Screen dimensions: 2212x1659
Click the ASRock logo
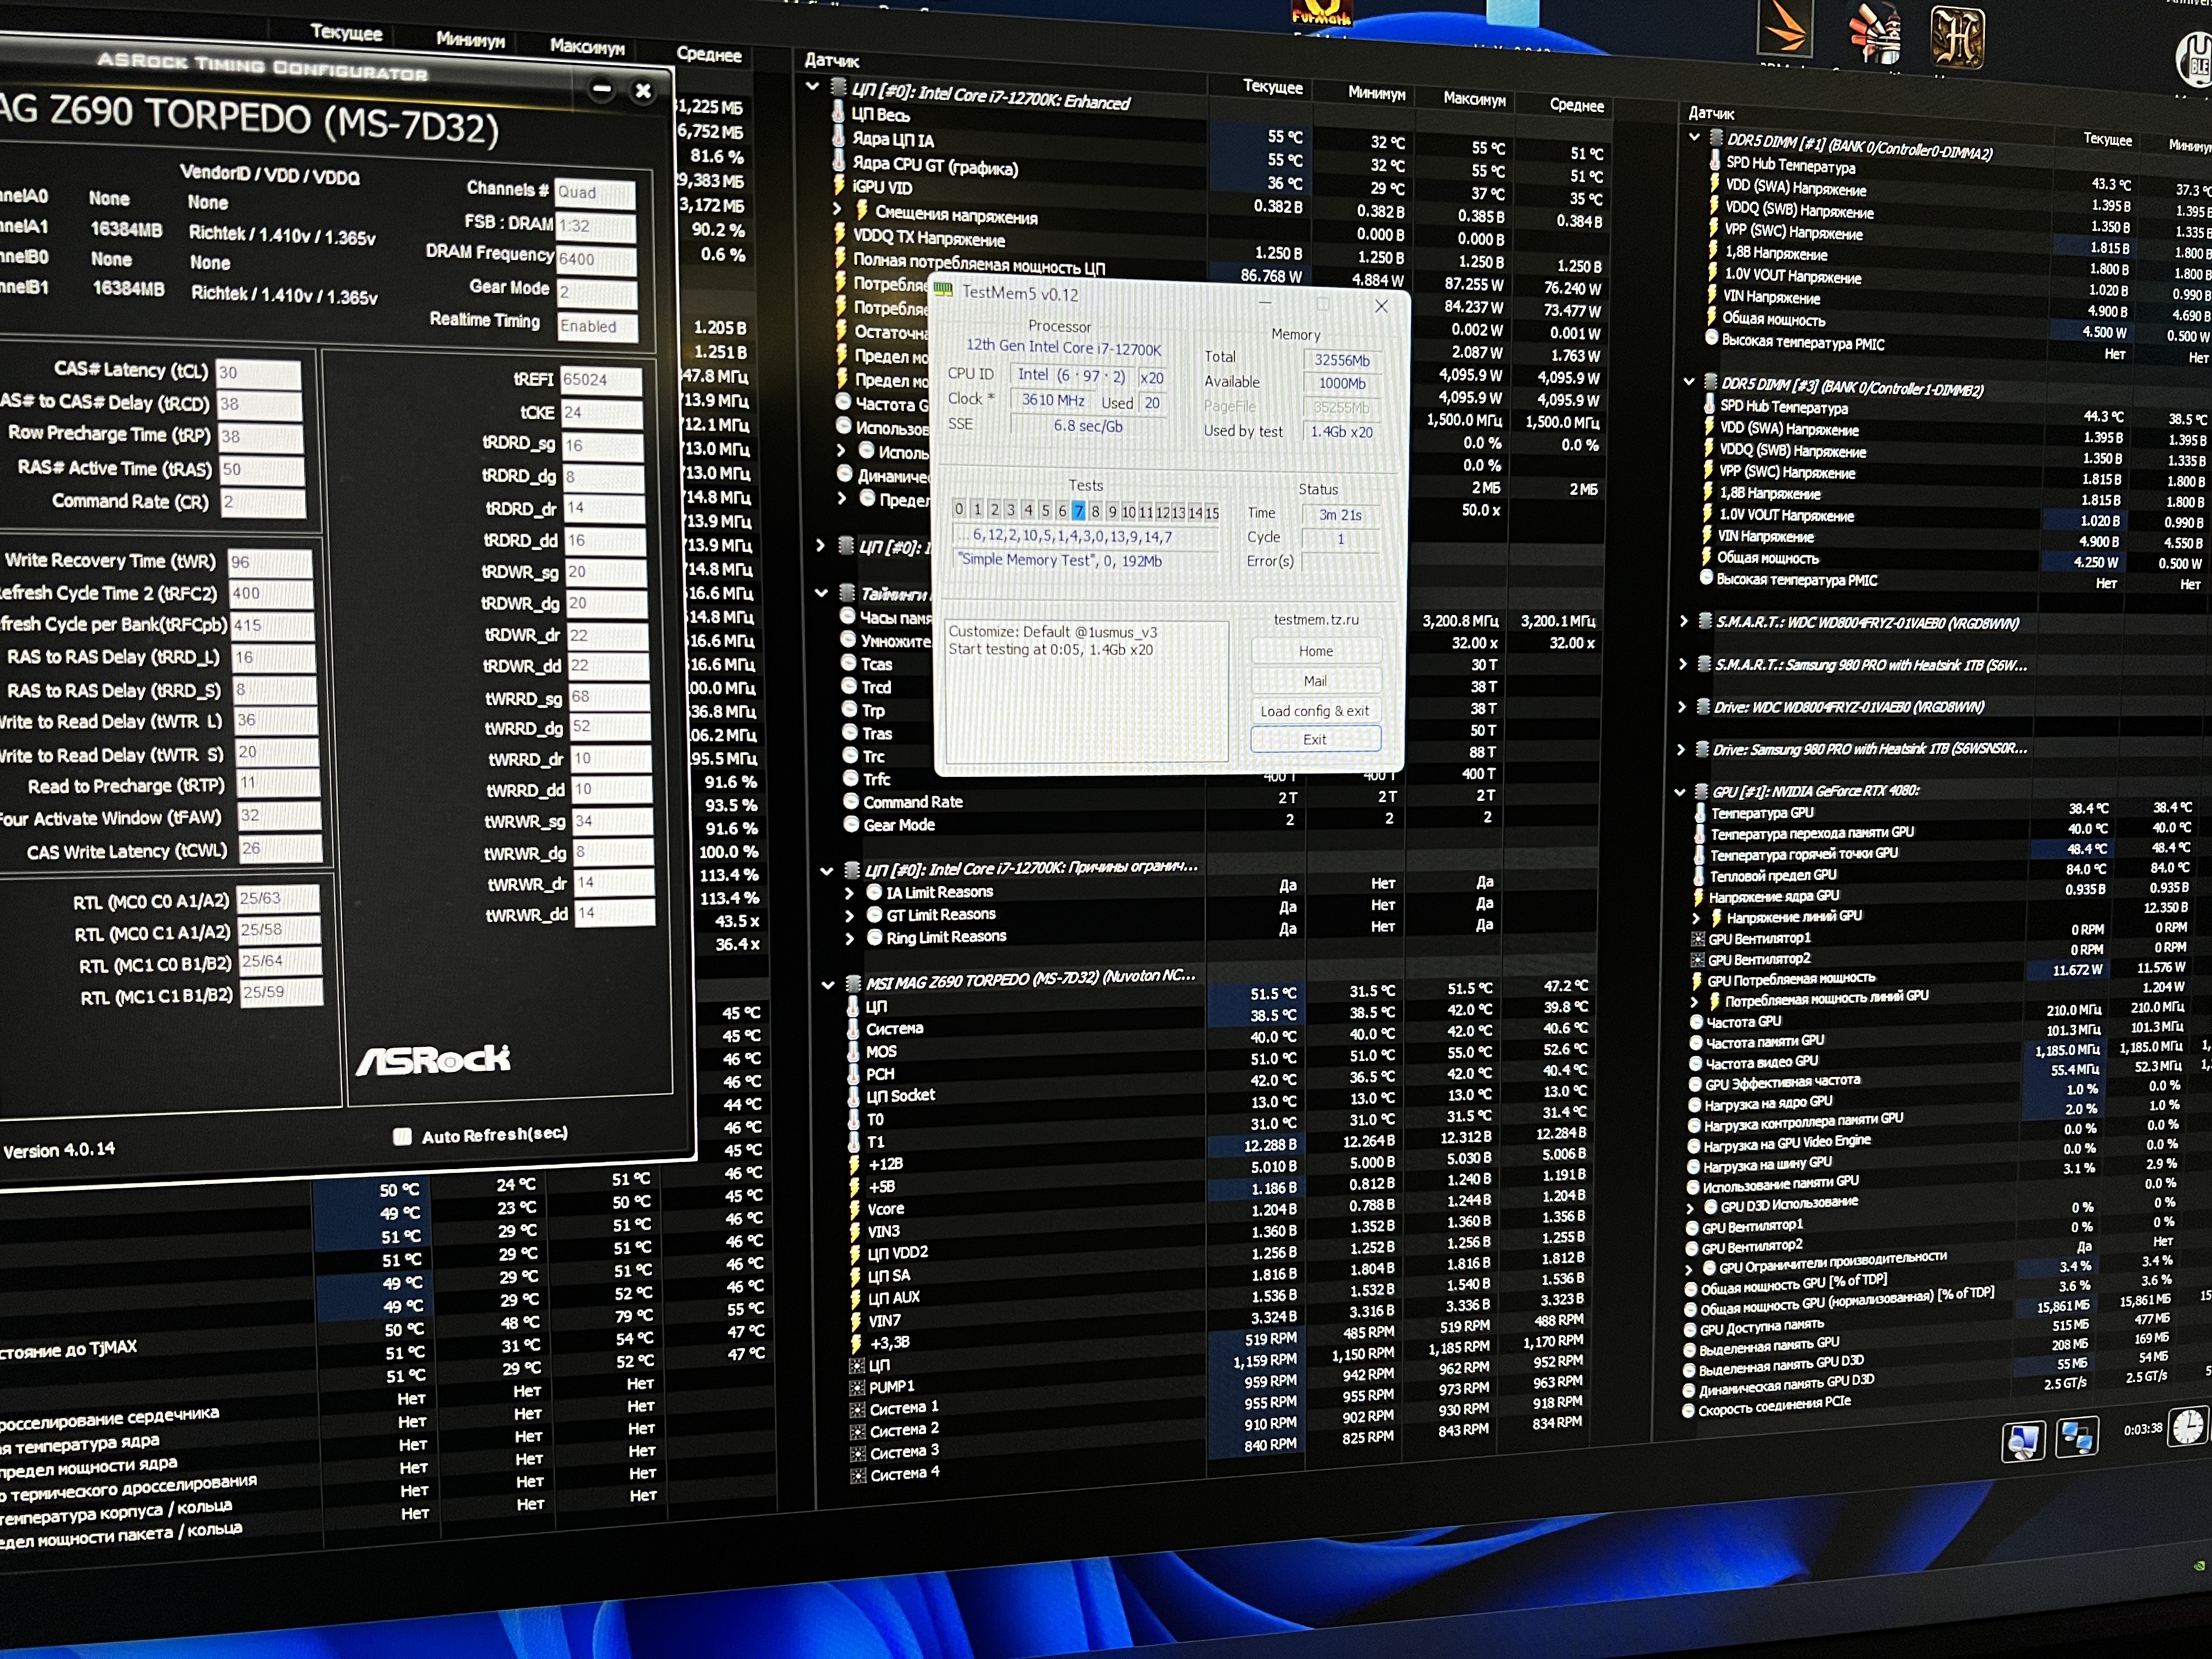pos(433,1060)
